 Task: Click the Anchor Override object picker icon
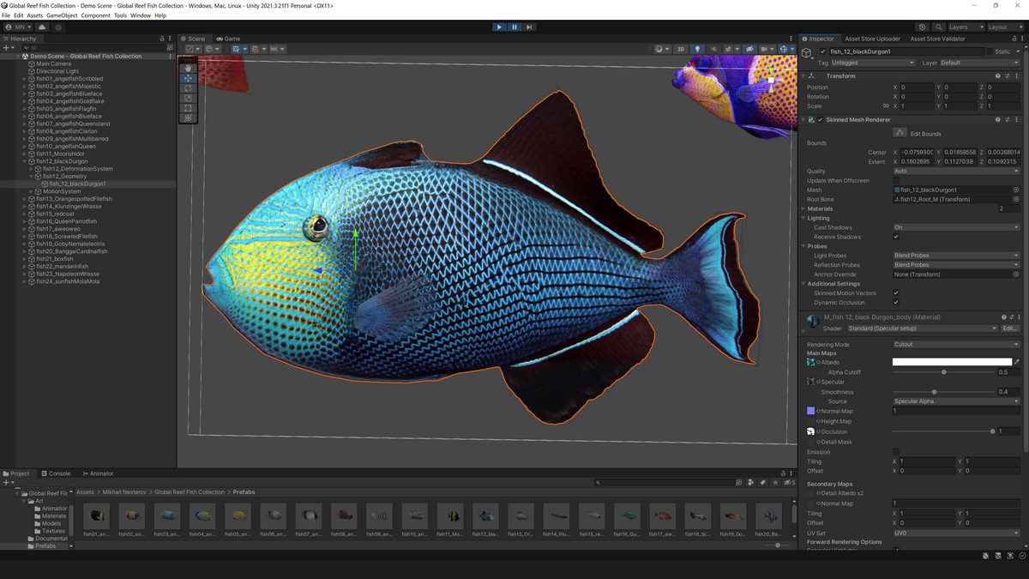click(1017, 274)
